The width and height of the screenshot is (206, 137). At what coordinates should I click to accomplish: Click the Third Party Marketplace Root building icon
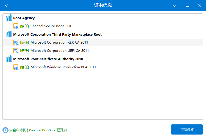click(9, 34)
